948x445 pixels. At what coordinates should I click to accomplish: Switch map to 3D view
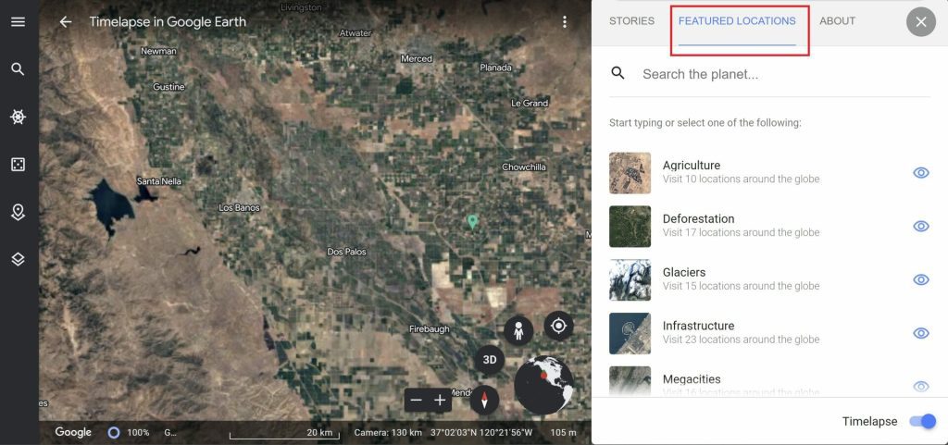(x=489, y=360)
